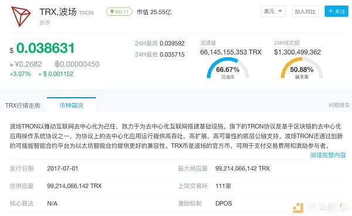Viewport: 352px width, 216px height.
Task: Open the 美元 currency dropdown
Action: tap(273, 11)
